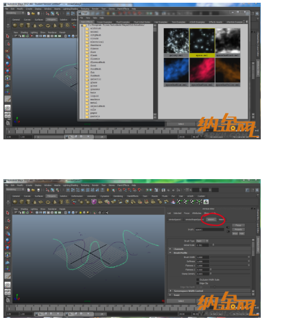The image size is (293, 324).
Task: Select the Rotate tool in upper screenshot toolbox
Action: click(x=8, y=64)
